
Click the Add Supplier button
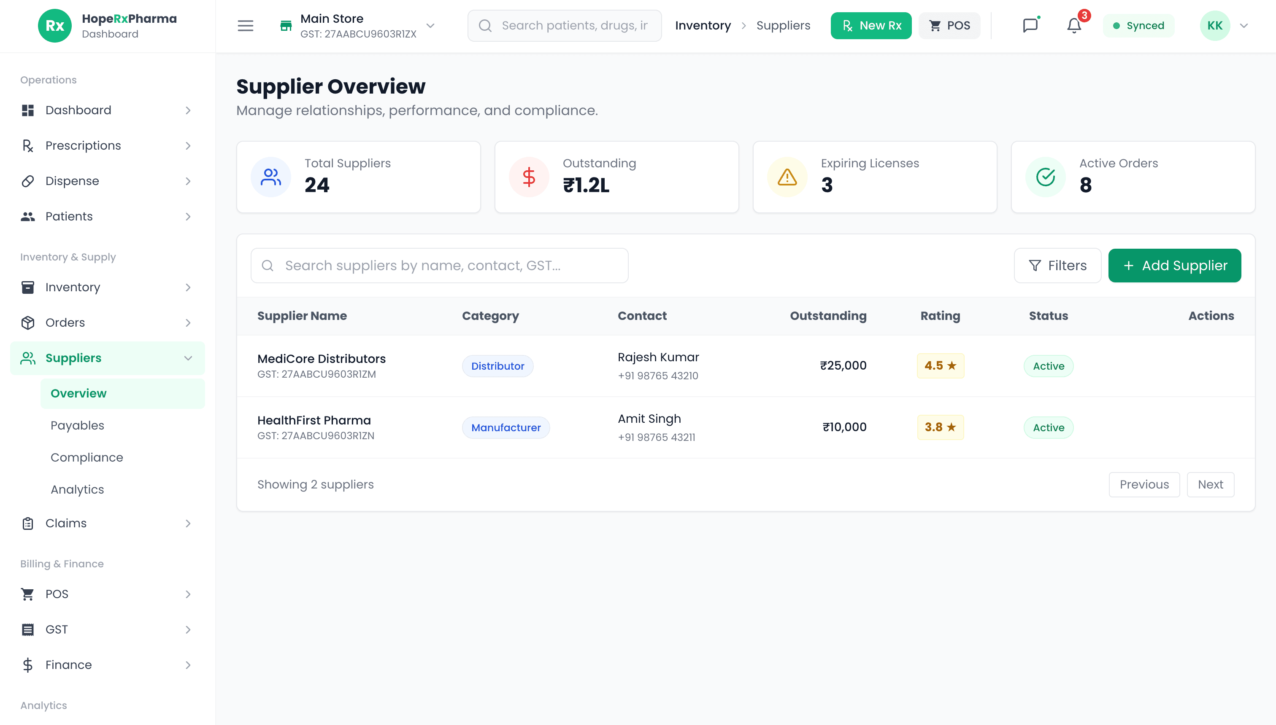click(1174, 266)
